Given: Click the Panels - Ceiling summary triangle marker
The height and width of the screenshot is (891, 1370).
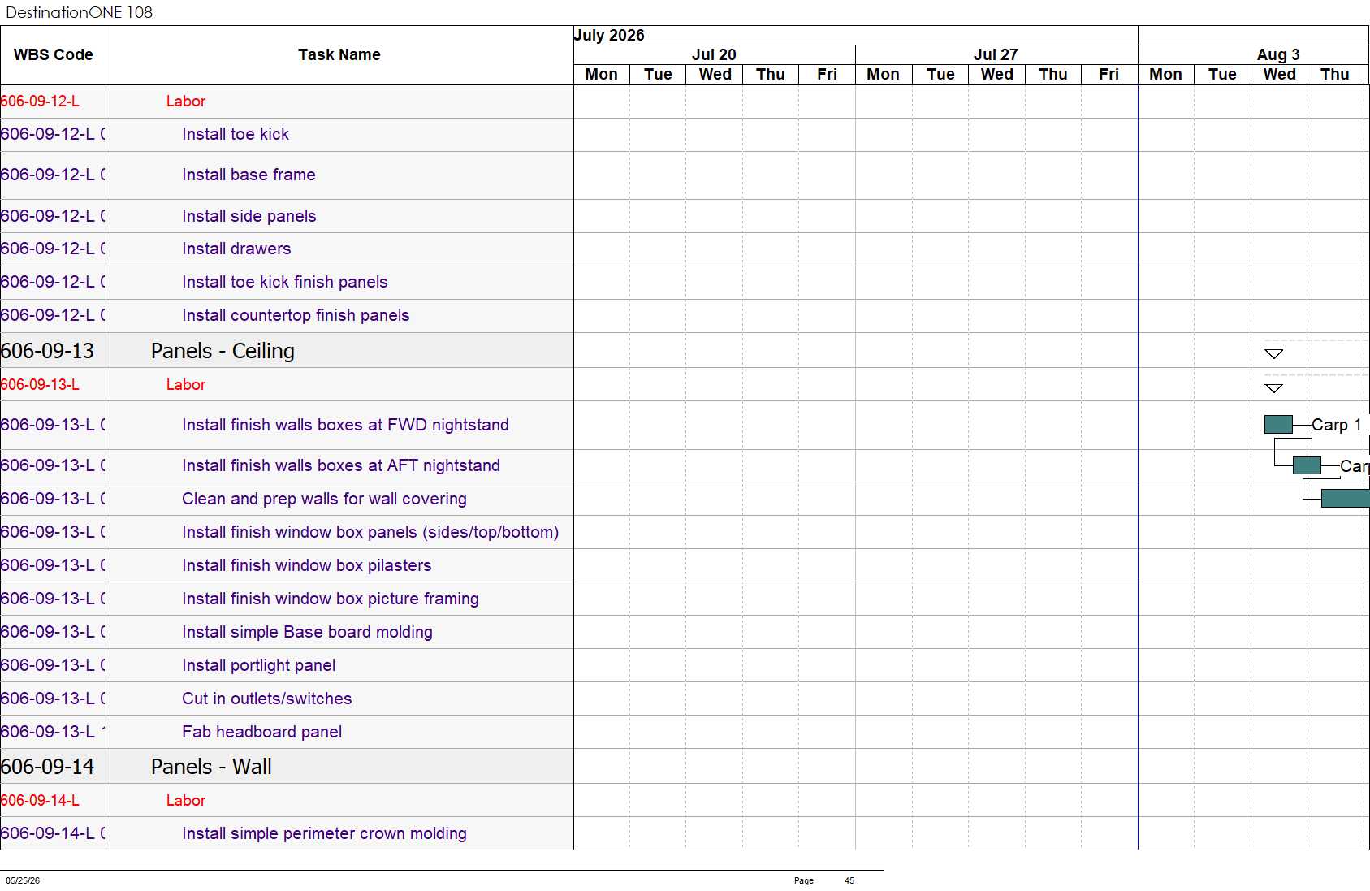Looking at the screenshot, I should (x=1273, y=353).
